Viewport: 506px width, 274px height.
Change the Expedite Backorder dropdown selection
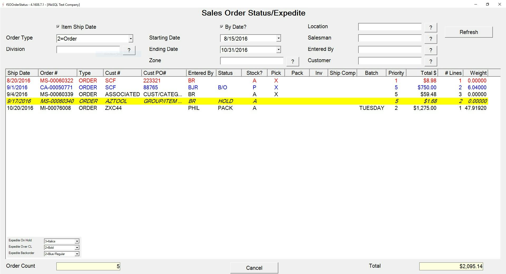(x=77, y=254)
